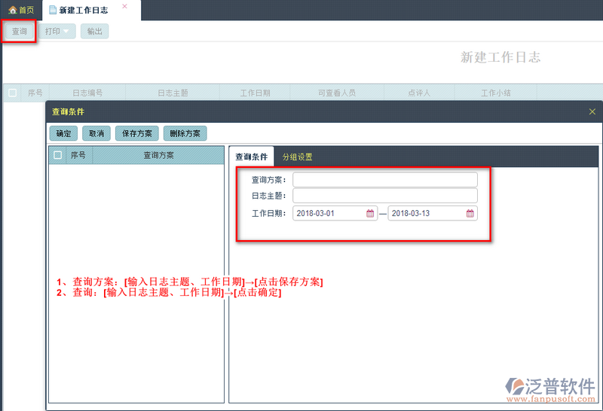
Task: Switch to the 分组设置 tab
Action: point(297,157)
